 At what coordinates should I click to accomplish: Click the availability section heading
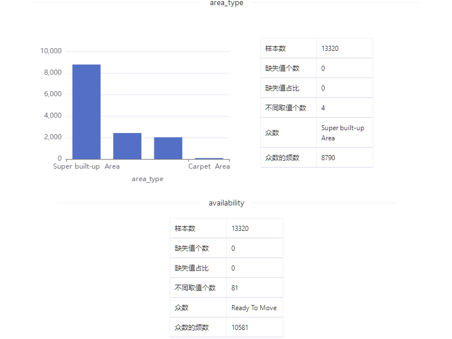(227, 203)
